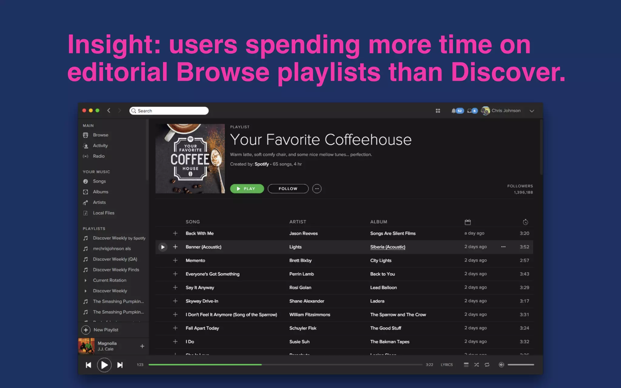Open Siberia (Acoustic) album link
The image size is (621, 388).
pos(388,247)
